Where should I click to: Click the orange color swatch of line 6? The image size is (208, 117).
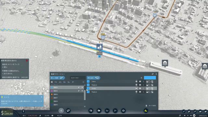(52, 94)
